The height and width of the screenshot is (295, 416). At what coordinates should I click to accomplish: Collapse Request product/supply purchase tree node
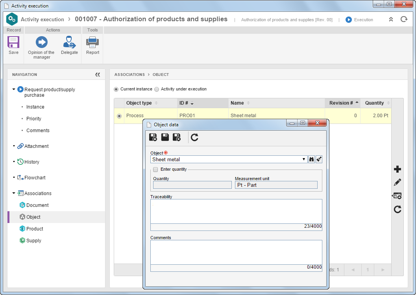[14, 89]
